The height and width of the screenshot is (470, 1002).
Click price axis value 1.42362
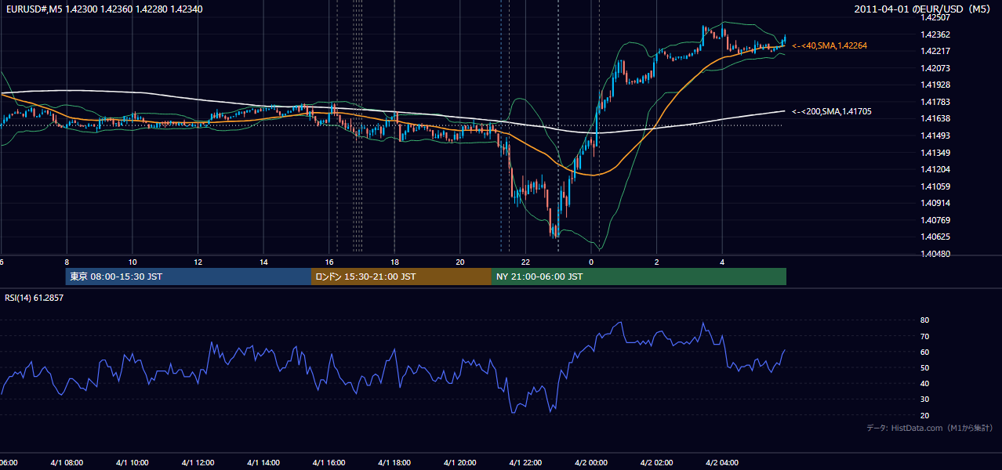point(935,34)
